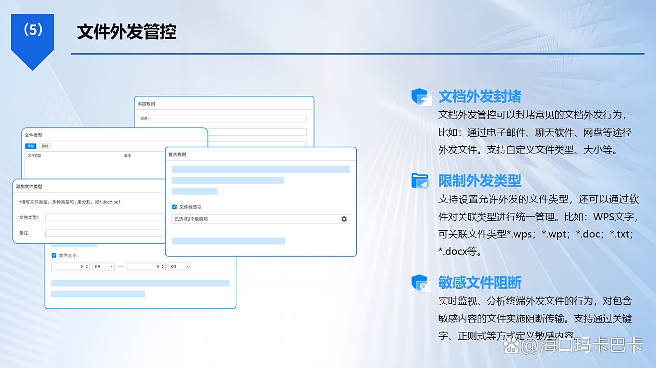This screenshot has width=656, height=368.
Task: Click the 文档外发封堵 blue box icon
Action: pos(421,97)
